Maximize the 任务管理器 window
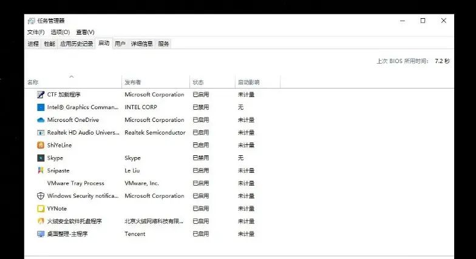The height and width of the screenshot is (259, 476). (x=423, y=21)
